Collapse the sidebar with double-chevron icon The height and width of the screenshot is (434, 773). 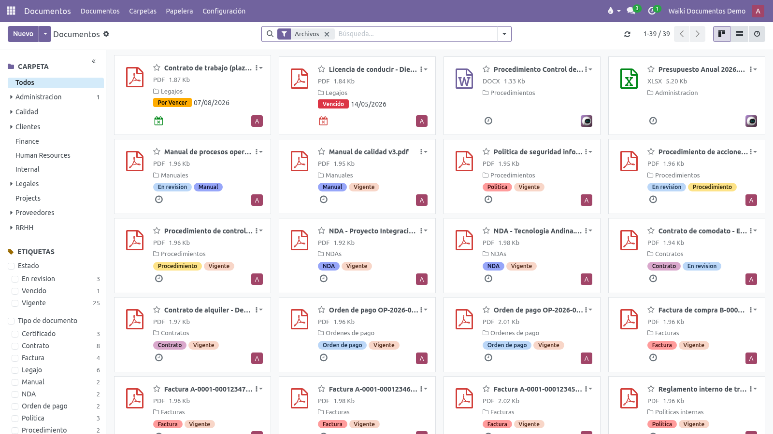[94, 61]
